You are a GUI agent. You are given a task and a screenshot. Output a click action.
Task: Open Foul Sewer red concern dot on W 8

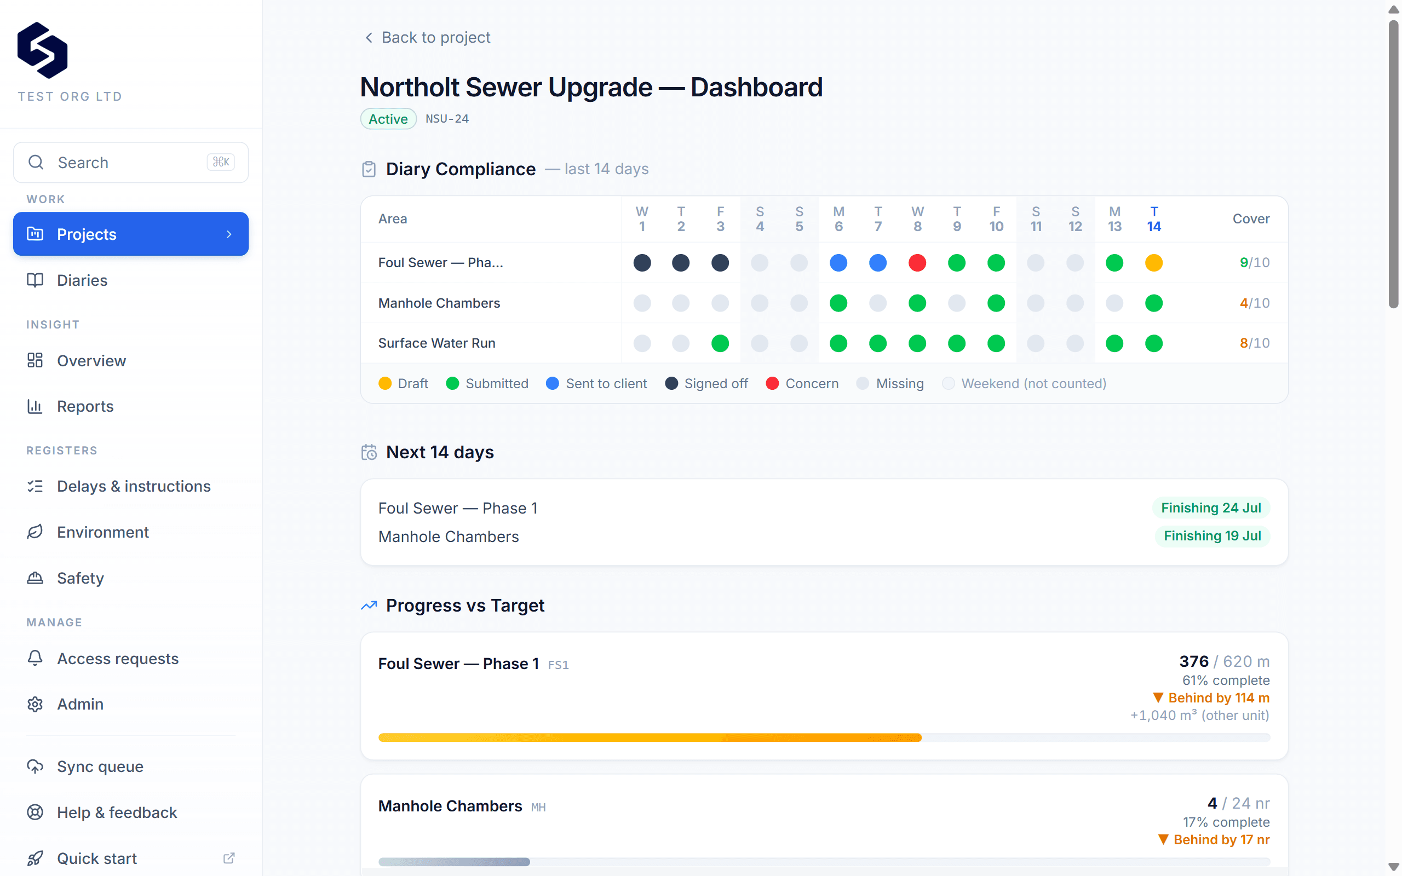coord(917,262)
